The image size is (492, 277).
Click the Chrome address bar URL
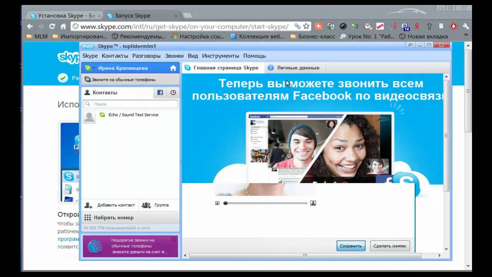[x=184, y=27]
